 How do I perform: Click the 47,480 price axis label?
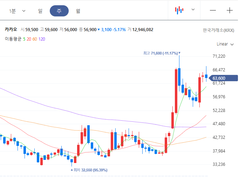point(219,124)
